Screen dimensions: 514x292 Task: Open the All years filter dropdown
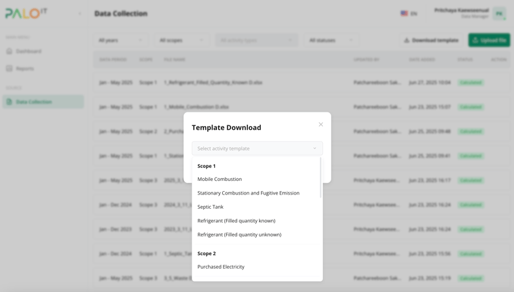[121, 40]
